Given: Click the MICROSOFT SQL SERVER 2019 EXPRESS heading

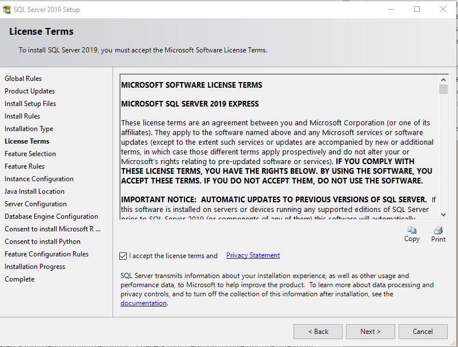Looking at the screenshot, I should click(x=190, y=104).
